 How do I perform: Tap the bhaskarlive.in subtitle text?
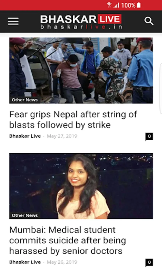click(x=81, y=27)
